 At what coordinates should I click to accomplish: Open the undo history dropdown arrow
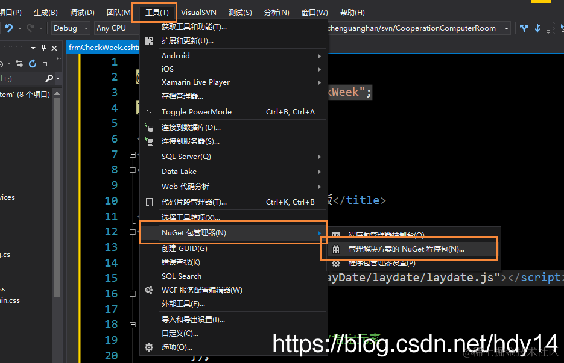[x=20, y=28]
